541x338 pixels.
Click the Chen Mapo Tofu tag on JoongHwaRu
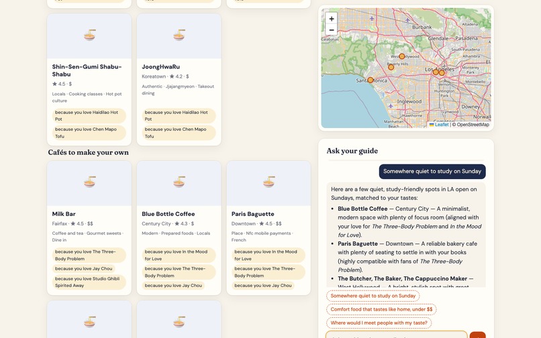pos(179,133)
